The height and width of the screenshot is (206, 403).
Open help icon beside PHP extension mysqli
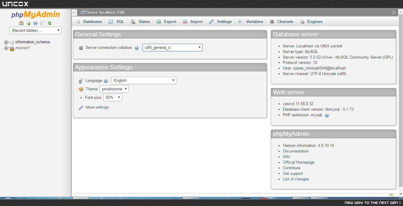[327, 115]
